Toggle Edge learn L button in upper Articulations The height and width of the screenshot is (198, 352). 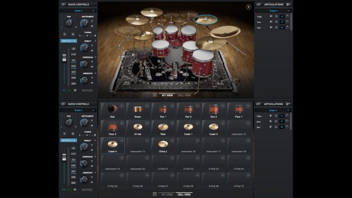point(276,16)
